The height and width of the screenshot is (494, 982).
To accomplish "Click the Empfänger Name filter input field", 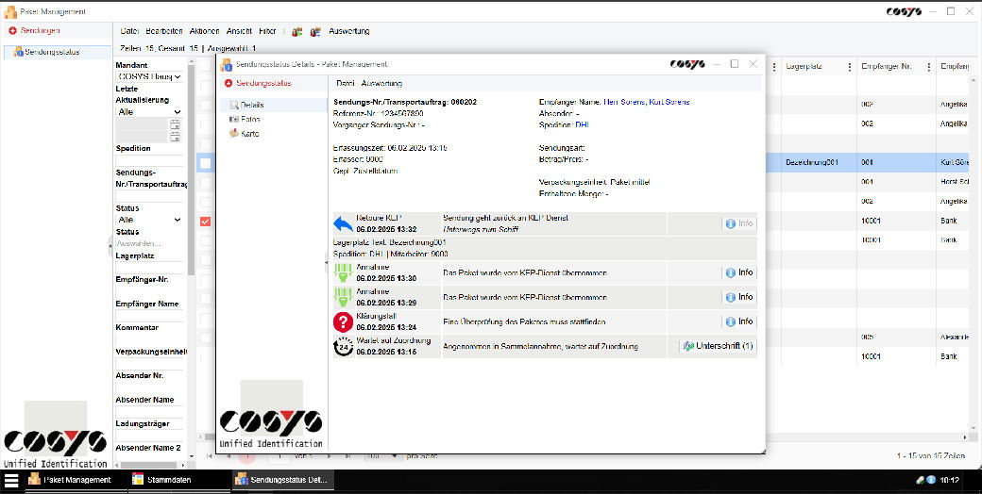I will tap(150, 316).
